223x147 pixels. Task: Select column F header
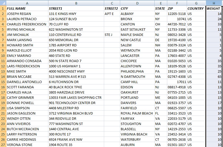pos(177,3)
